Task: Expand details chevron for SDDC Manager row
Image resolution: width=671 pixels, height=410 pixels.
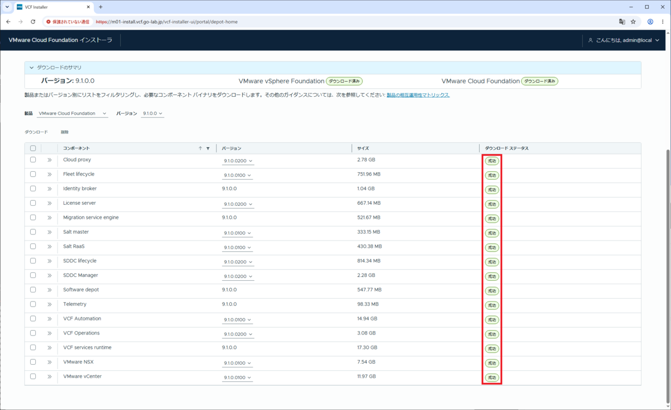Action: (x=49, y=276)
